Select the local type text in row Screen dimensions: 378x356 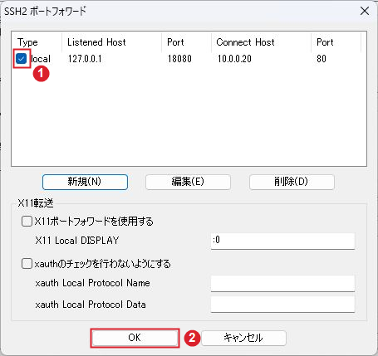pyautogui.click(x=41, y=59)
